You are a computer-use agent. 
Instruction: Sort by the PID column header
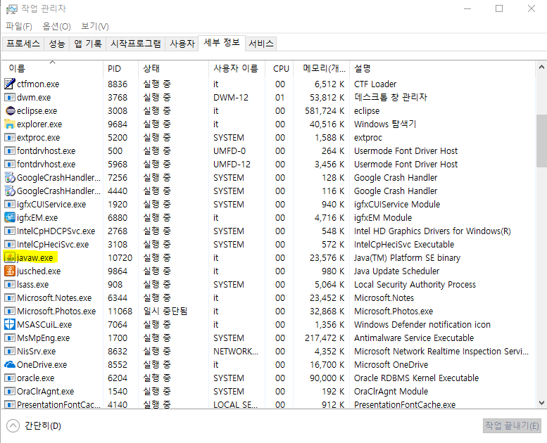(x=120, y=68)
